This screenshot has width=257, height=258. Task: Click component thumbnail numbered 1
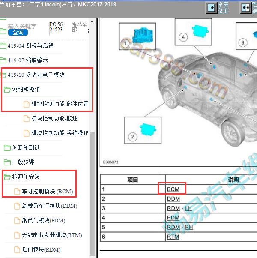(137, 36)
